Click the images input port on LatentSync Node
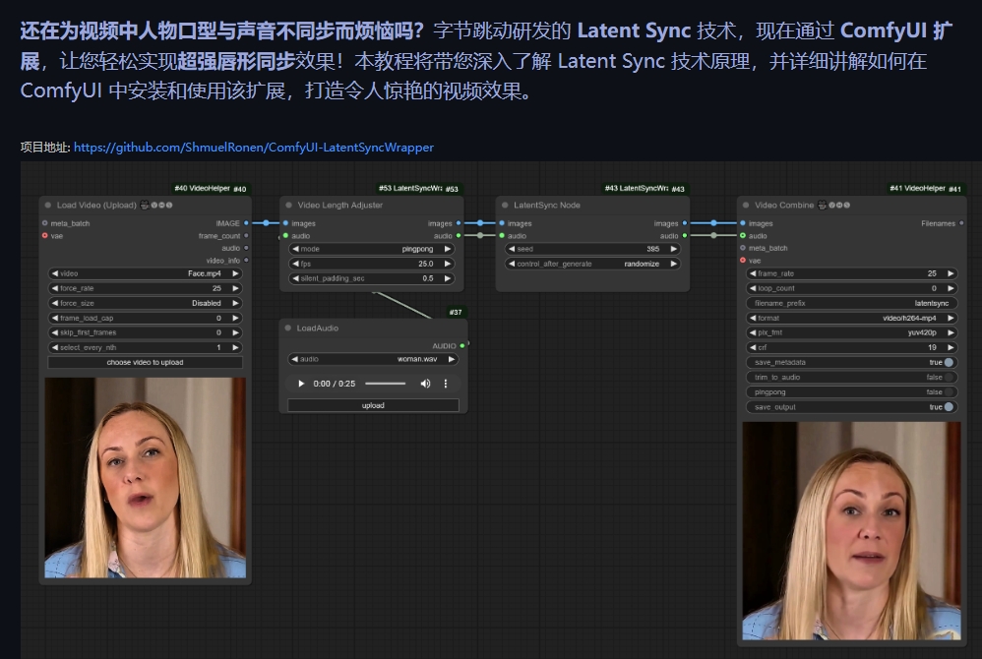982x659 pixels. 502,223
